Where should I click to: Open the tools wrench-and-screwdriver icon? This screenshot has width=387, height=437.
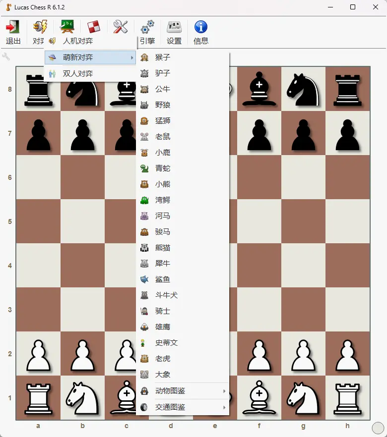120,27
